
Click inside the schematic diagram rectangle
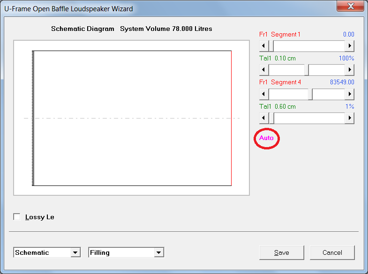click(132, 118)
